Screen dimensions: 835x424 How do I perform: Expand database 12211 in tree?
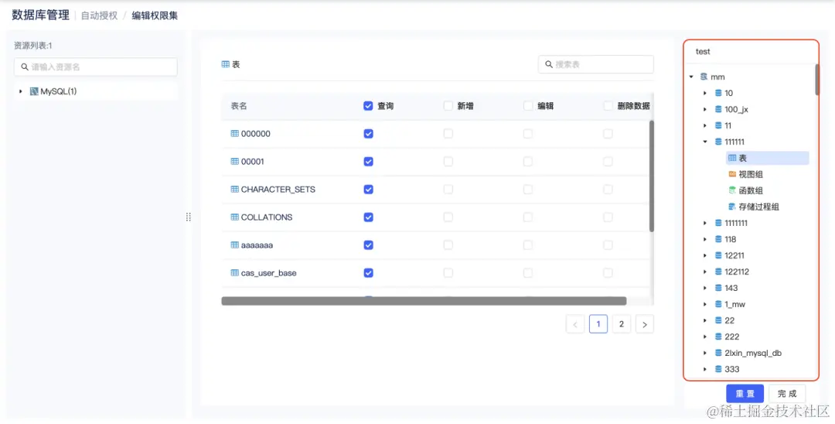tap(705, 255)
